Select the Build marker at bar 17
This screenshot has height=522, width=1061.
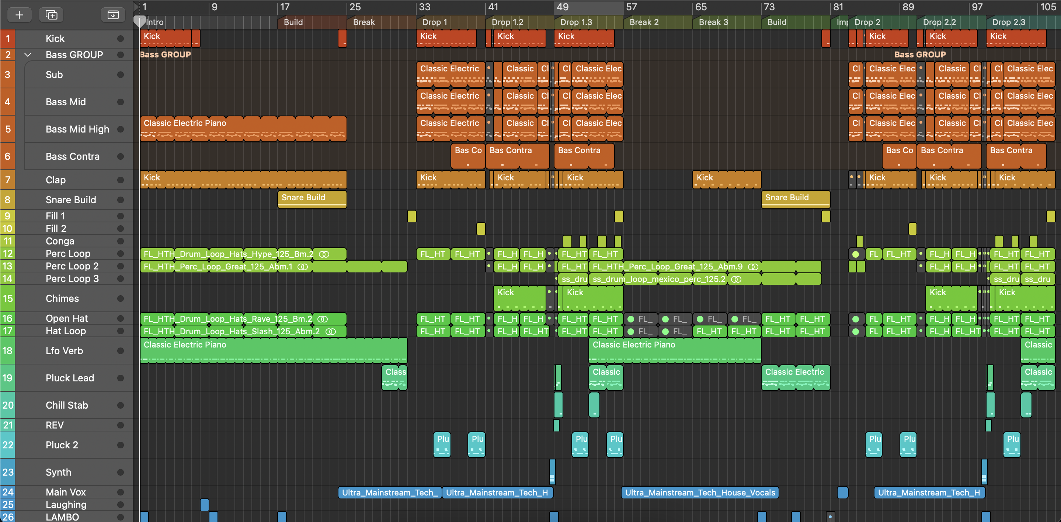[312, 22]
